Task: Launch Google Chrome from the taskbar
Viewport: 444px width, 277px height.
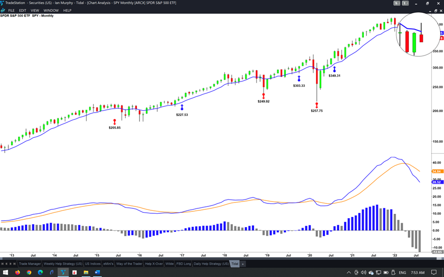Action: [x=29, y=273]
